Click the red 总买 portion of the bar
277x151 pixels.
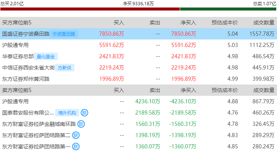[90, 9]
